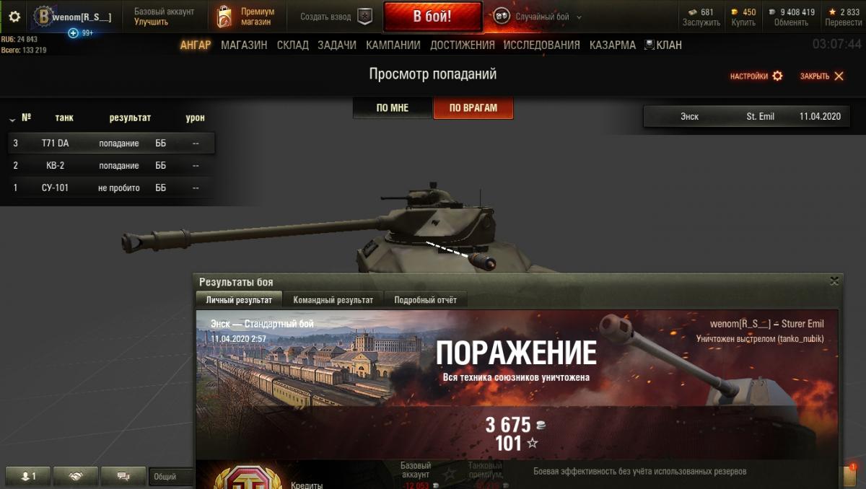Click the Настройки gear in hit viewer
The height and width of the screenshot is (489, 866).
(777, 76)
